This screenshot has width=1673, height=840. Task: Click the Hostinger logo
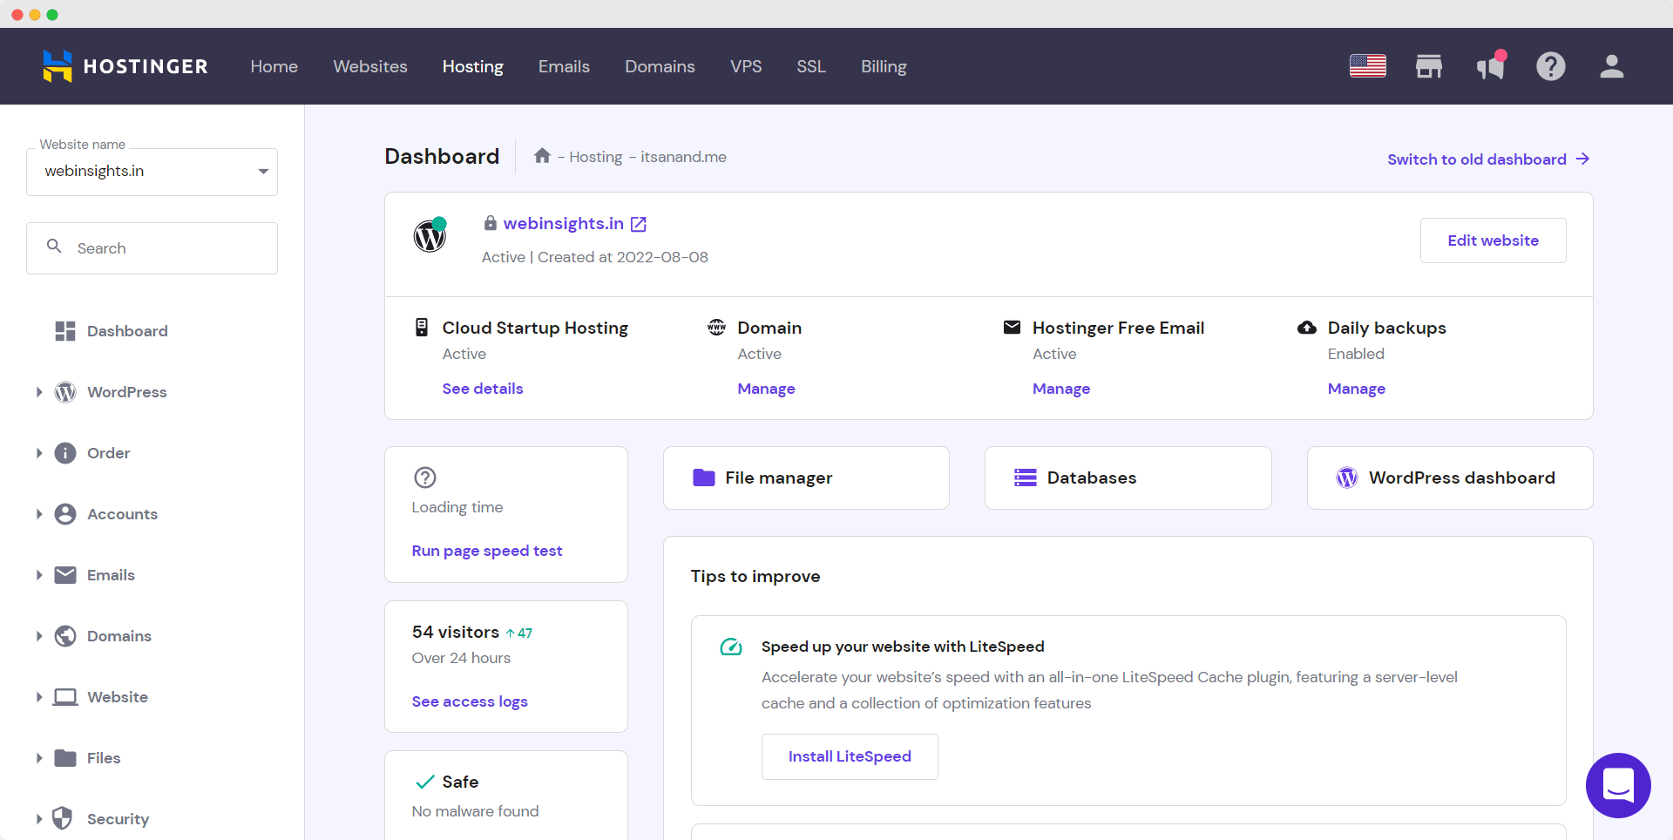[x=125, y=66]
